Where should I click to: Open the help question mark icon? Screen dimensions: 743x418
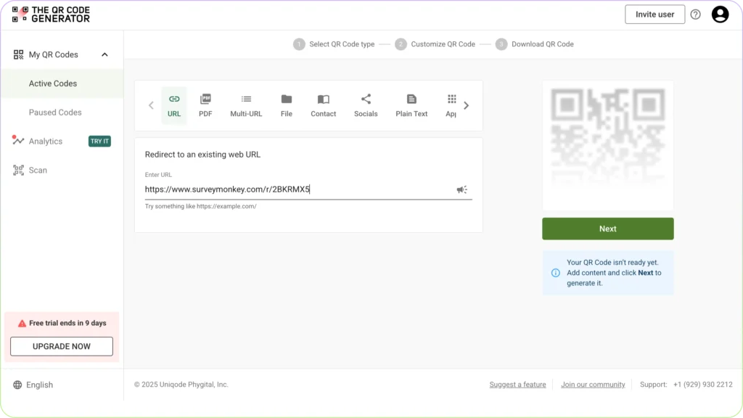click(695, 14)
